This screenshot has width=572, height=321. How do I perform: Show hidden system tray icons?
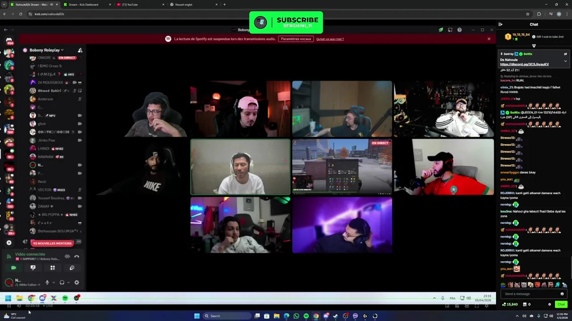coord(517,316)
